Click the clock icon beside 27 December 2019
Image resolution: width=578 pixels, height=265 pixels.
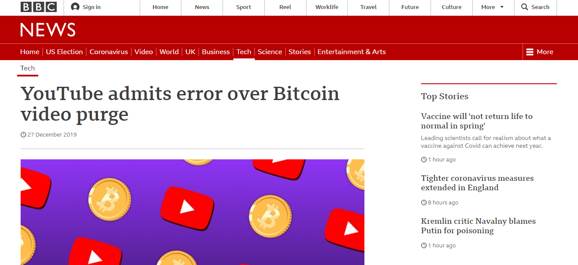[23, 135]
